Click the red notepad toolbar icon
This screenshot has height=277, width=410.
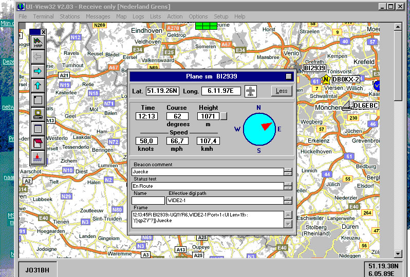pyautogui.click(x=38, y=143)
